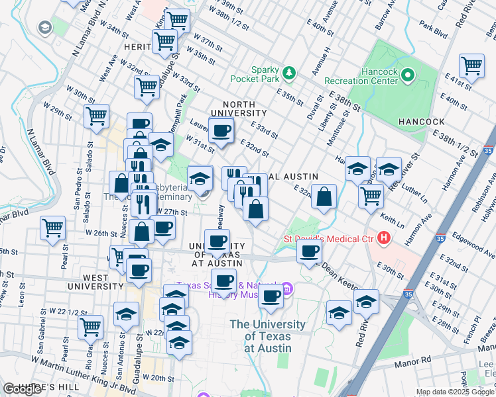Click the St David's Medical Ctr hospital icon
Image resolution: width=496 pixels, height=397 pixels.
384,238
